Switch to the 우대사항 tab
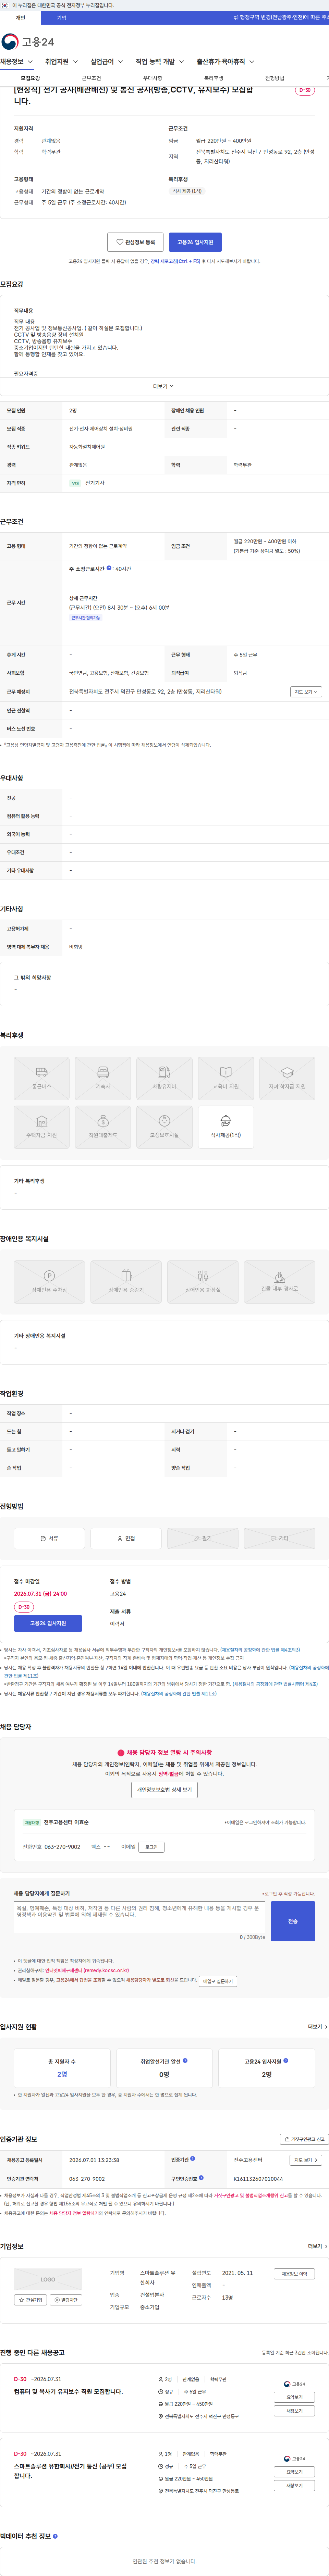 click(152, 78)
